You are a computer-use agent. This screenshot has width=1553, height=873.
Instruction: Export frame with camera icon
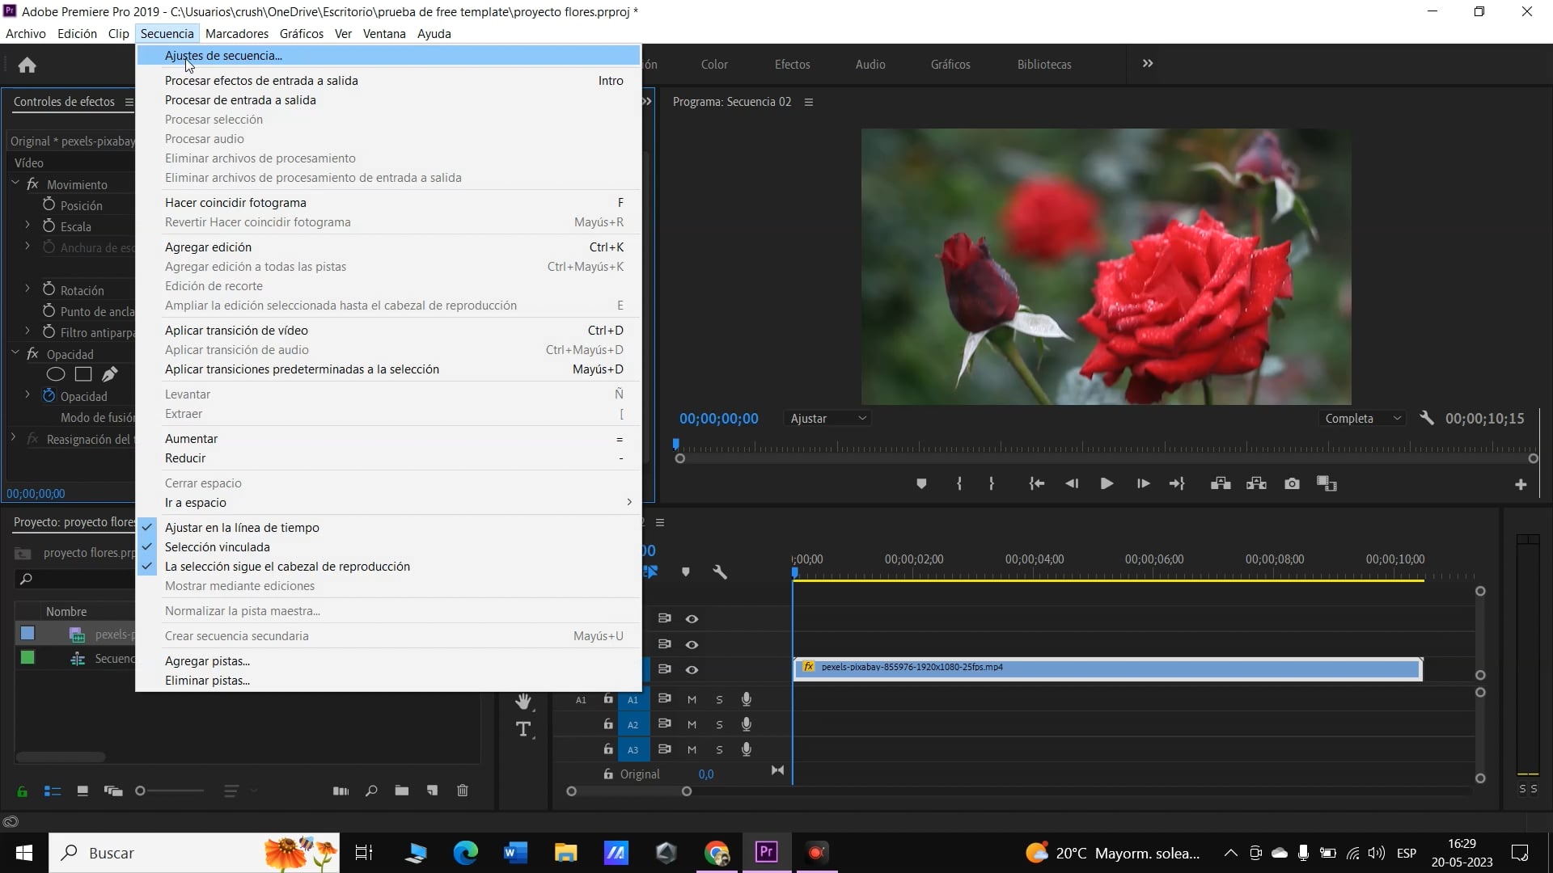pyautogui.click(x=1292, y=483)
